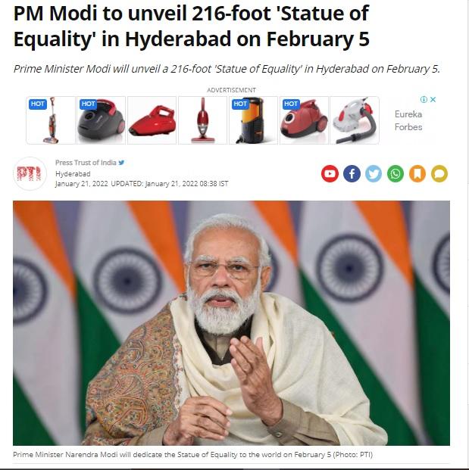The width and height of the screenshot is (469, 470).
Task: Select the red stick vacuum ad thumbnail
Action: [x=202, y=120]
